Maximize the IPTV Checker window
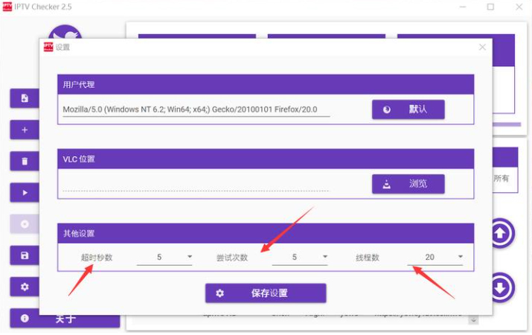Screen dimensions: 532x335 (x=490, y=7)
